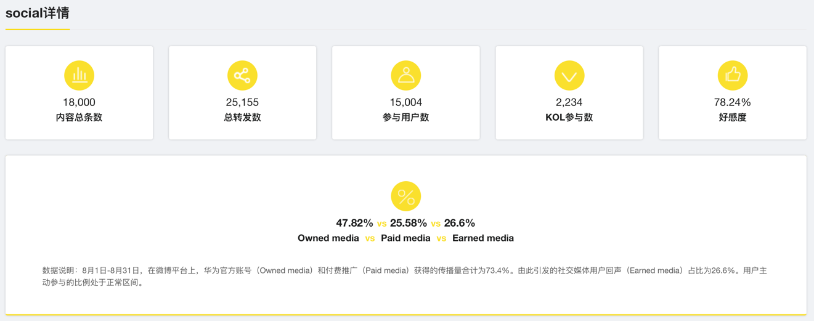Click the chevron icon above KOL参与数
814x321 pixels.
[569, 75]
